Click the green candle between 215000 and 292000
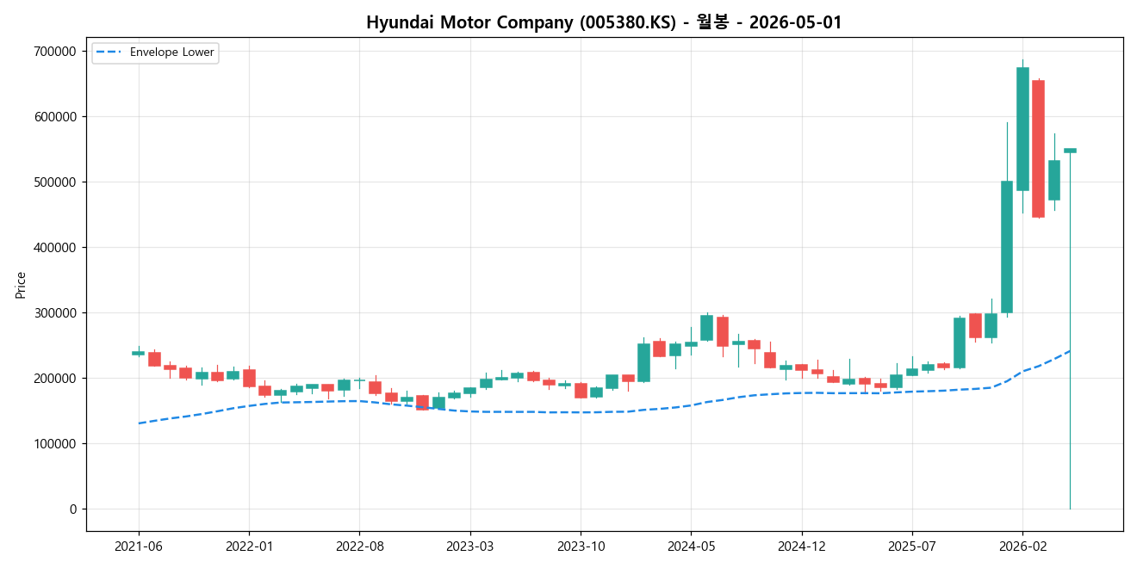 click(x=960, y=343)
